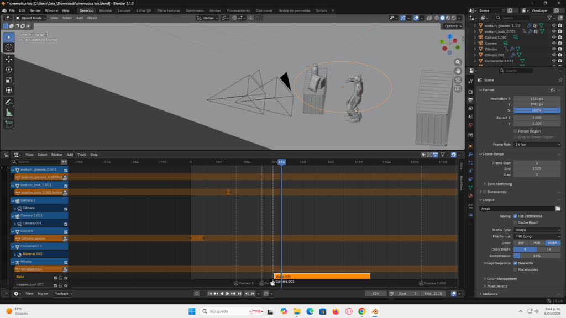This screenshot has width=566, height=318.
Task: Mute the Baile NLA track checkbox
Action: 55,277
